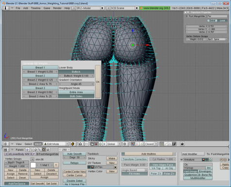The width and height of the screenshot is (231, 187).
Task: Confirm the weights dialog with OK
Action: pos(98,82)
